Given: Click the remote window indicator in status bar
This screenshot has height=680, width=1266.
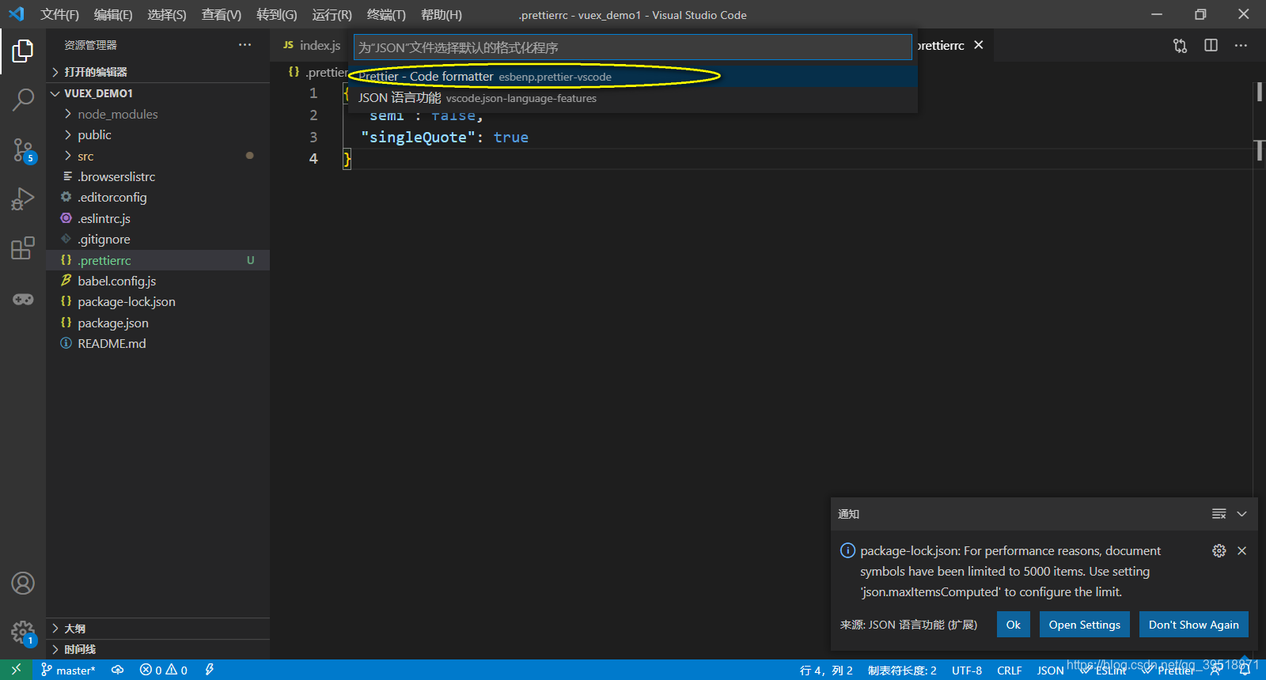Looking at the screenshot, I should [16, 670].
